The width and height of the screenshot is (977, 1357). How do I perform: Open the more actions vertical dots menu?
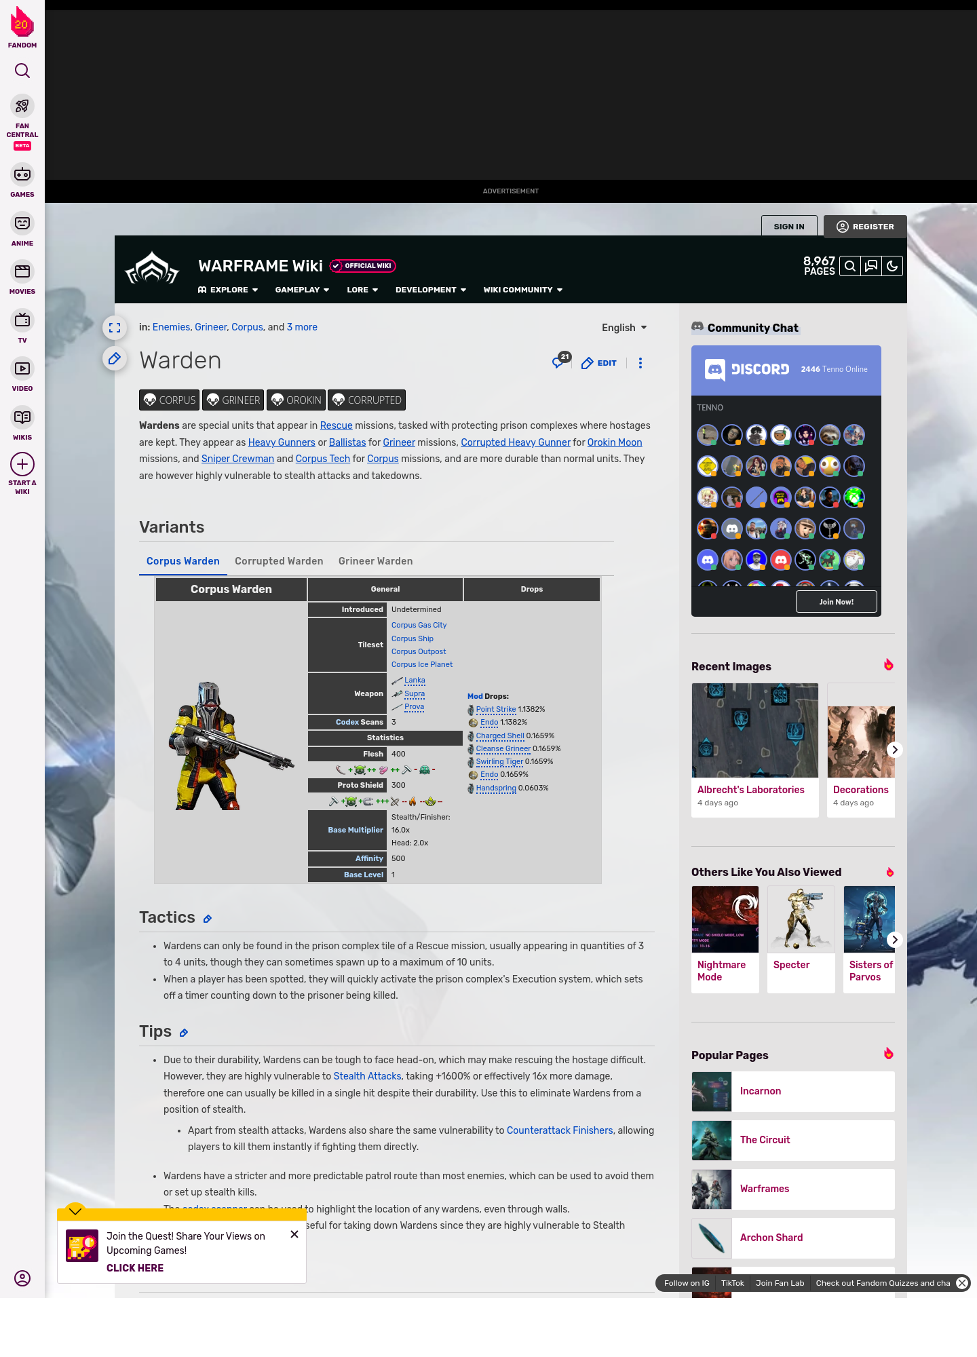(x=640, y=363)
